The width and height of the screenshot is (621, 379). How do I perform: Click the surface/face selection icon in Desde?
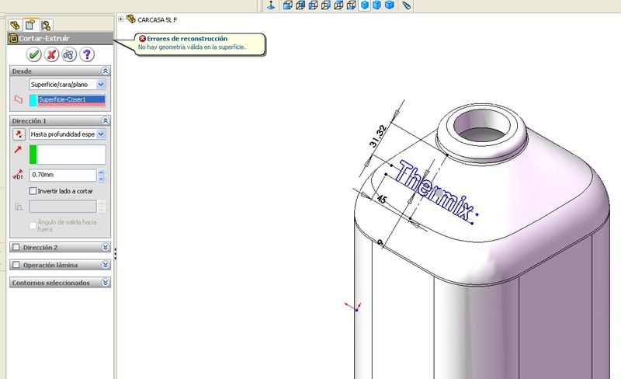click(x=18, y=99)
